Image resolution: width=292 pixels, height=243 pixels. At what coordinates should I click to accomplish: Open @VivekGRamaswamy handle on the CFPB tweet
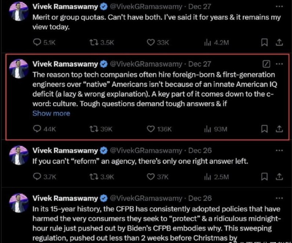pos(146,198)
